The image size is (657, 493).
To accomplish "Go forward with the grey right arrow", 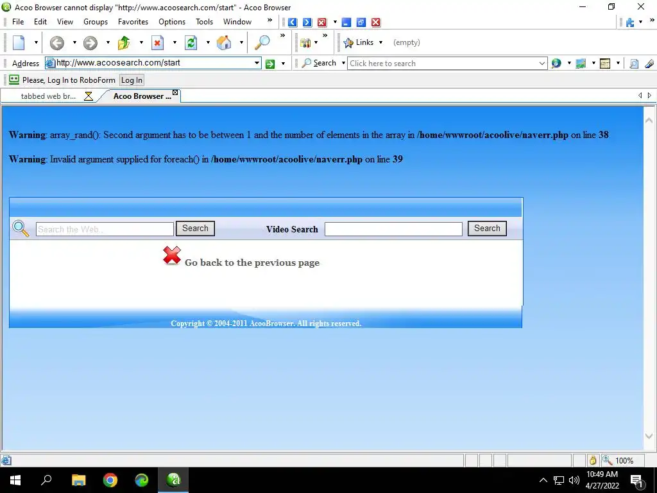I will [x=90, y=42].
